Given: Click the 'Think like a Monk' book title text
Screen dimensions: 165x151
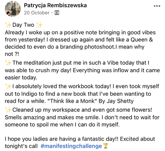Looking at the screenshot, I should pyautogui.click(x=73, y=101).
